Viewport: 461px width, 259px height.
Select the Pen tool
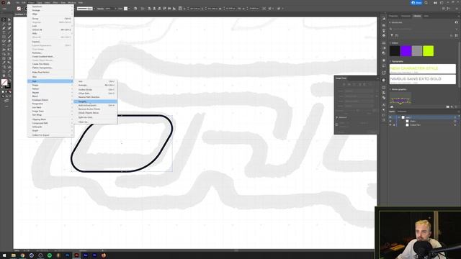[x=4, y=29]
